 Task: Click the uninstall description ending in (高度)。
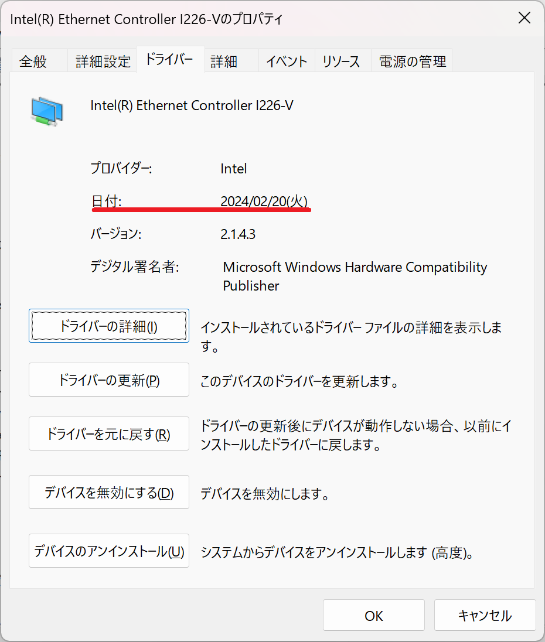[x=337, y=553]
